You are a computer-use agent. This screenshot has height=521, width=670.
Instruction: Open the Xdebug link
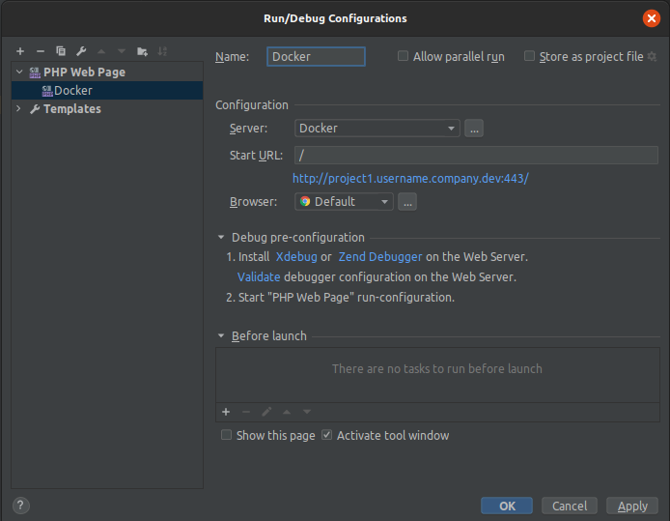[296, 257]
